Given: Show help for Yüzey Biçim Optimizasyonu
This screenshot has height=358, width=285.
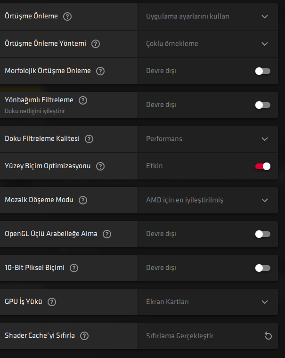Looking at the screenshot, I should (x=100, y=166).
